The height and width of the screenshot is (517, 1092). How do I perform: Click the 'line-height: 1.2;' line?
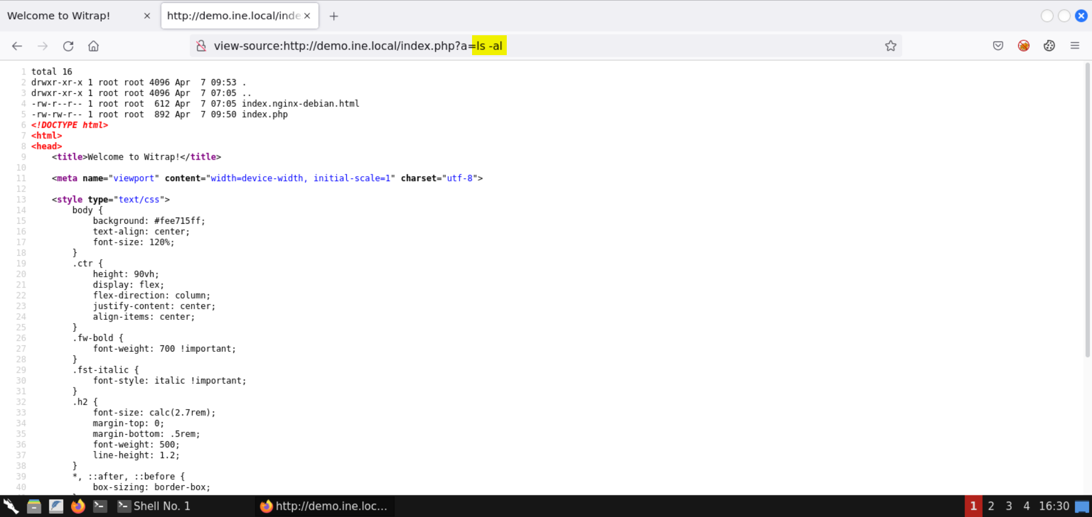coord(136,455)
